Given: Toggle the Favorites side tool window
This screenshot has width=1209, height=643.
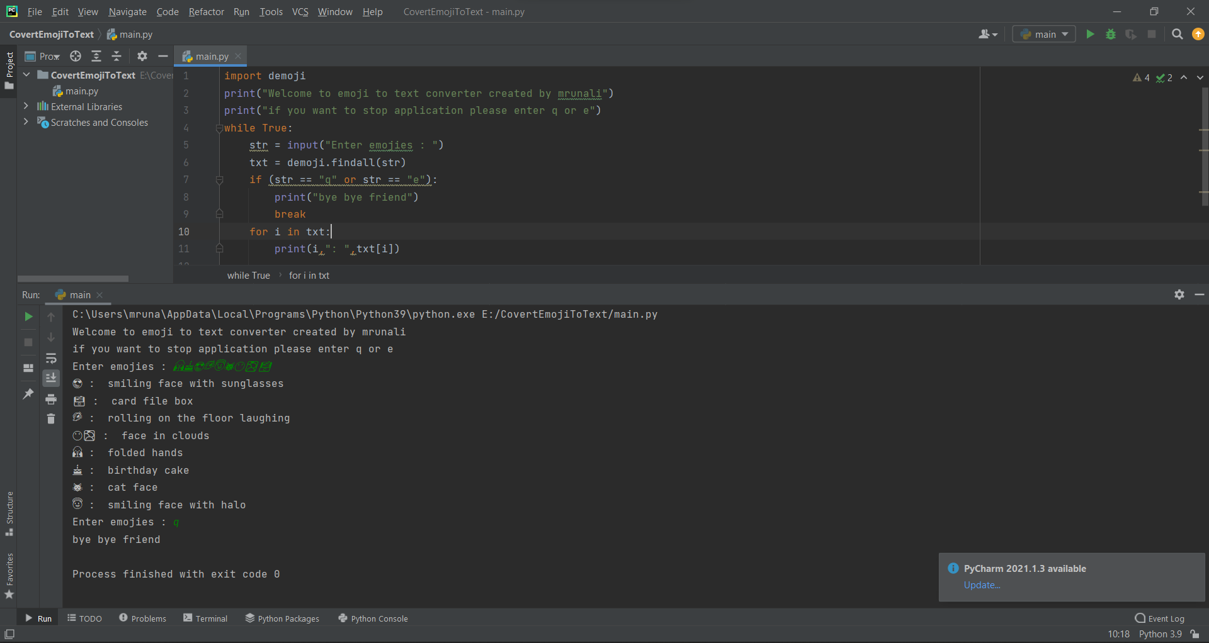Looking at the screenshot, I should click(x=9, y=576).
